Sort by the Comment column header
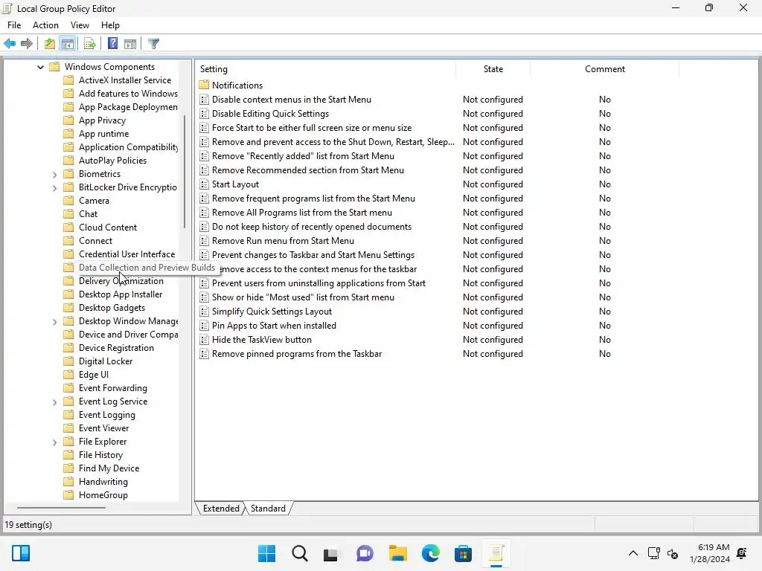This screenshot has width=762, height=571. pyautogui.click(x=604, y=69)
